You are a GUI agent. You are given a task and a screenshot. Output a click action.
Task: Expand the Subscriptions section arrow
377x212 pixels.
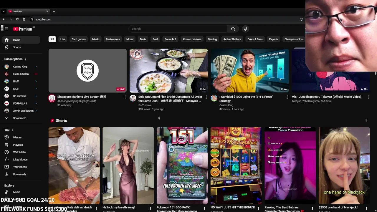(x=25, y=59)
